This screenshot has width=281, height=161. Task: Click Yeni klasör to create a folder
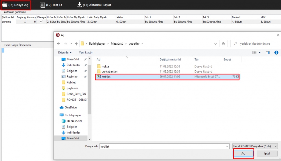(86, 52)
